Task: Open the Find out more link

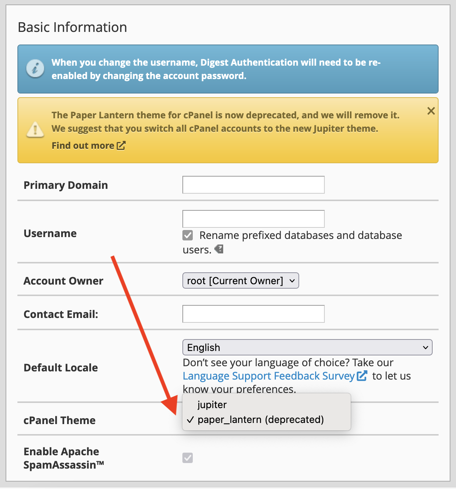Action: point(83,145)
